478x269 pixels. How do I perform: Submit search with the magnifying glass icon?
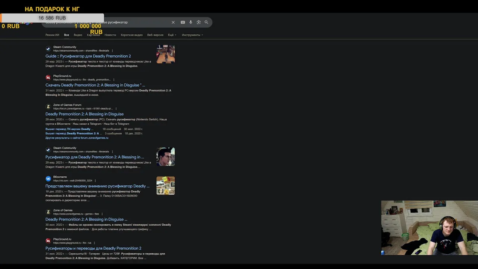click(206, 22)
